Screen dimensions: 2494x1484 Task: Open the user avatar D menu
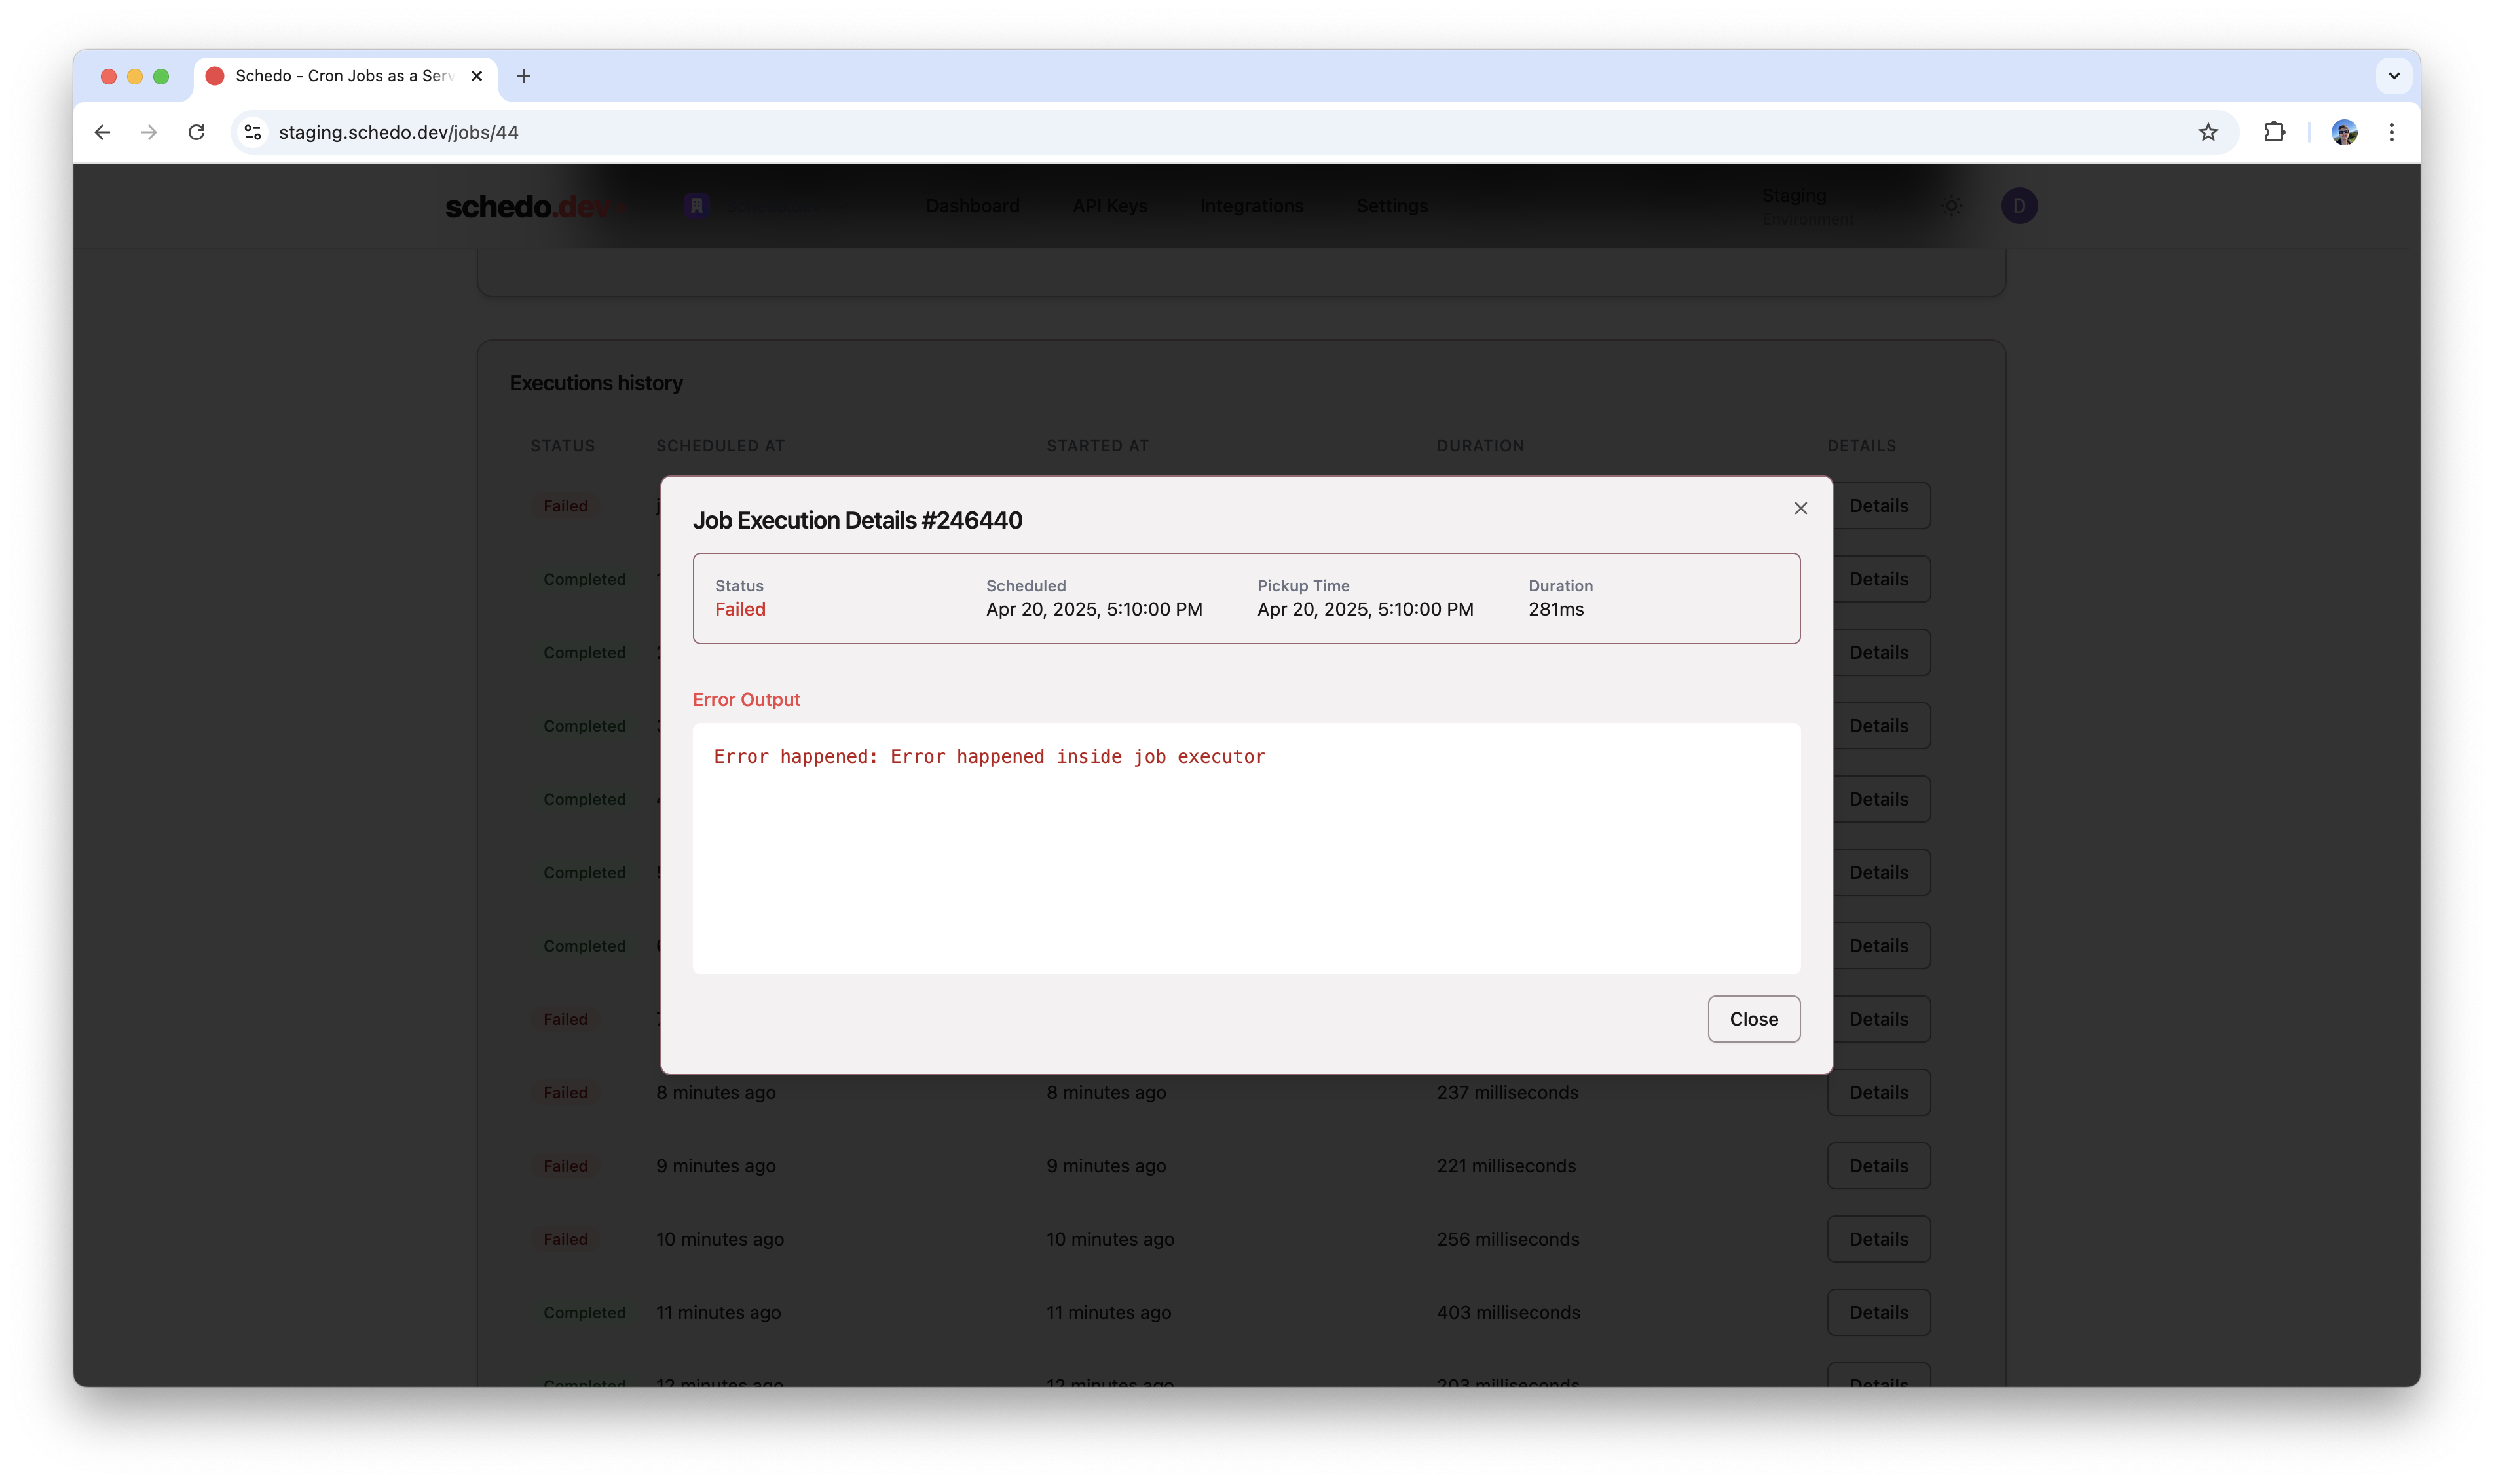pyautogui.click(x=2018, y=206)
